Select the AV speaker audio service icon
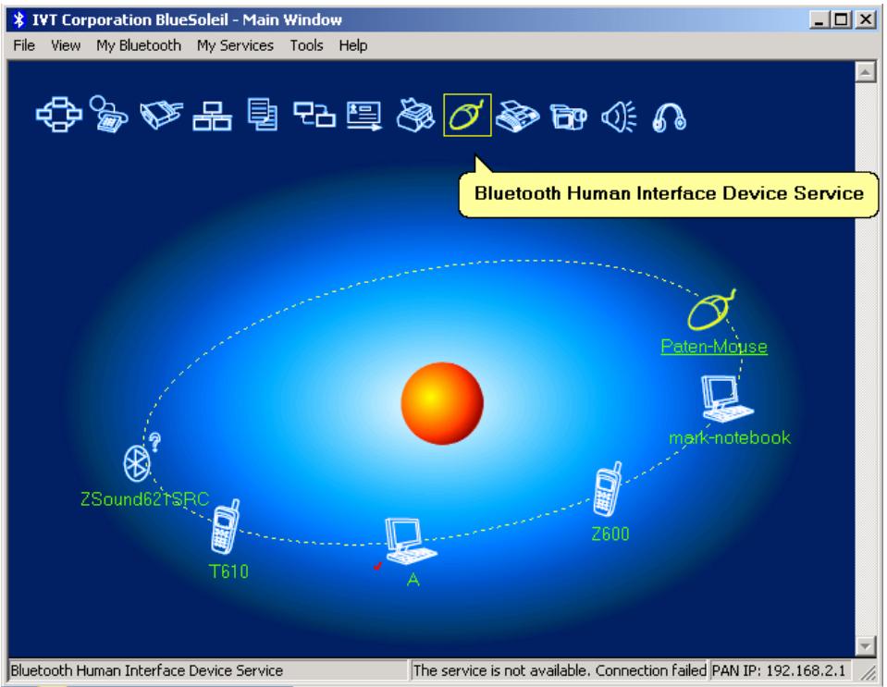Screen dimensions: 887x687 pyautogui.click(x=619, y=117)
